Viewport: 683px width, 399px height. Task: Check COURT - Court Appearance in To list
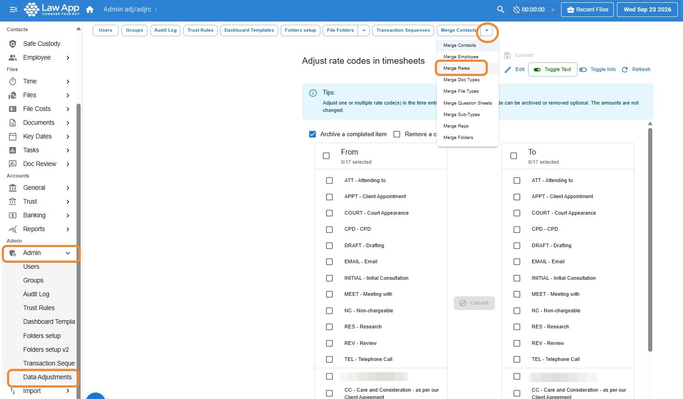pyautogui.click(x=517, y=213)
